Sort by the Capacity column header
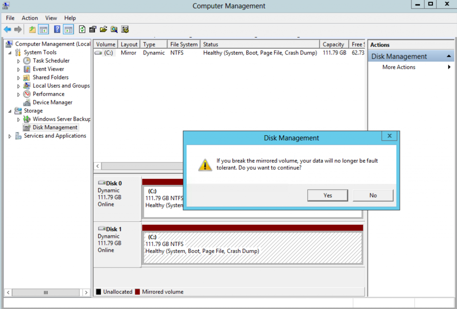457x309 pixels. tap(334, 44)
